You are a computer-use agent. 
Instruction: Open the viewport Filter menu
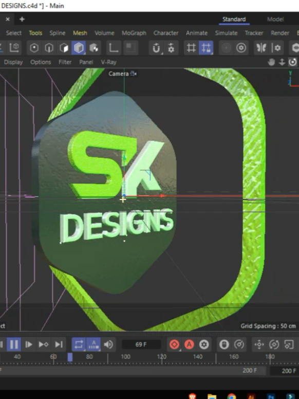(65, 62)
